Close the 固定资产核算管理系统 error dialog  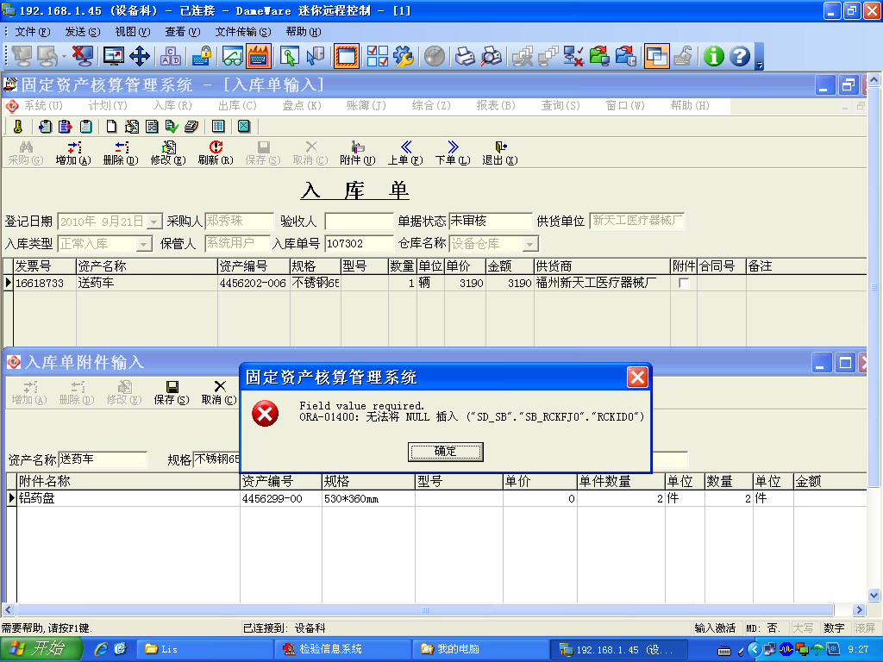click(x=637, y=378)
